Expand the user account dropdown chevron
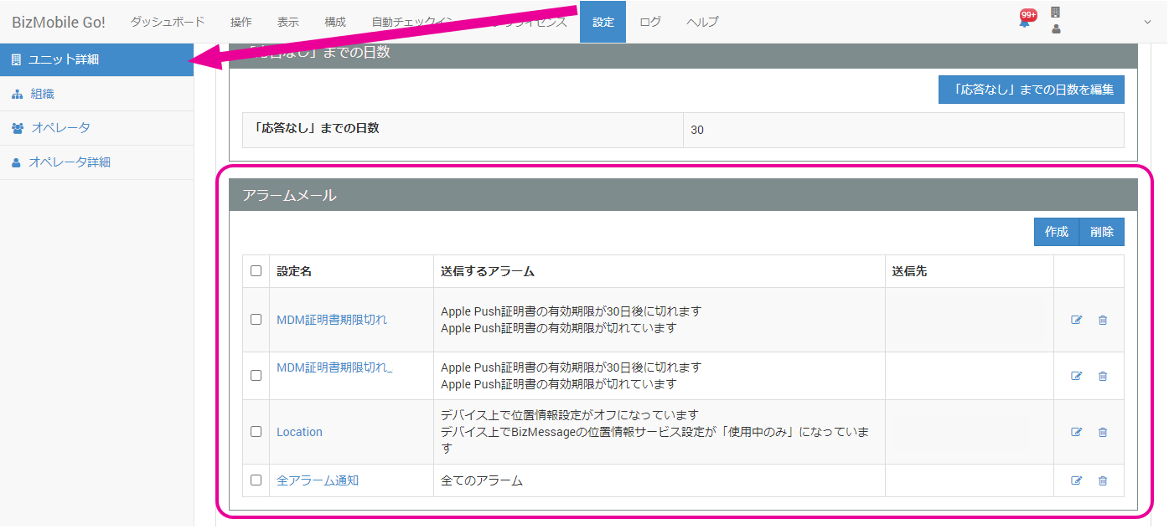 point(1147,23)
